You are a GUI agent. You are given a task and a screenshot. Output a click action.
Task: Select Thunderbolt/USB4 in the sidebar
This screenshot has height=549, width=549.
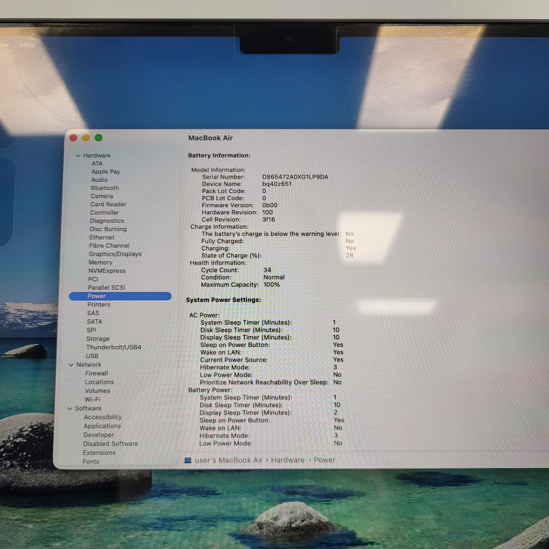click(x=113, y=347)
